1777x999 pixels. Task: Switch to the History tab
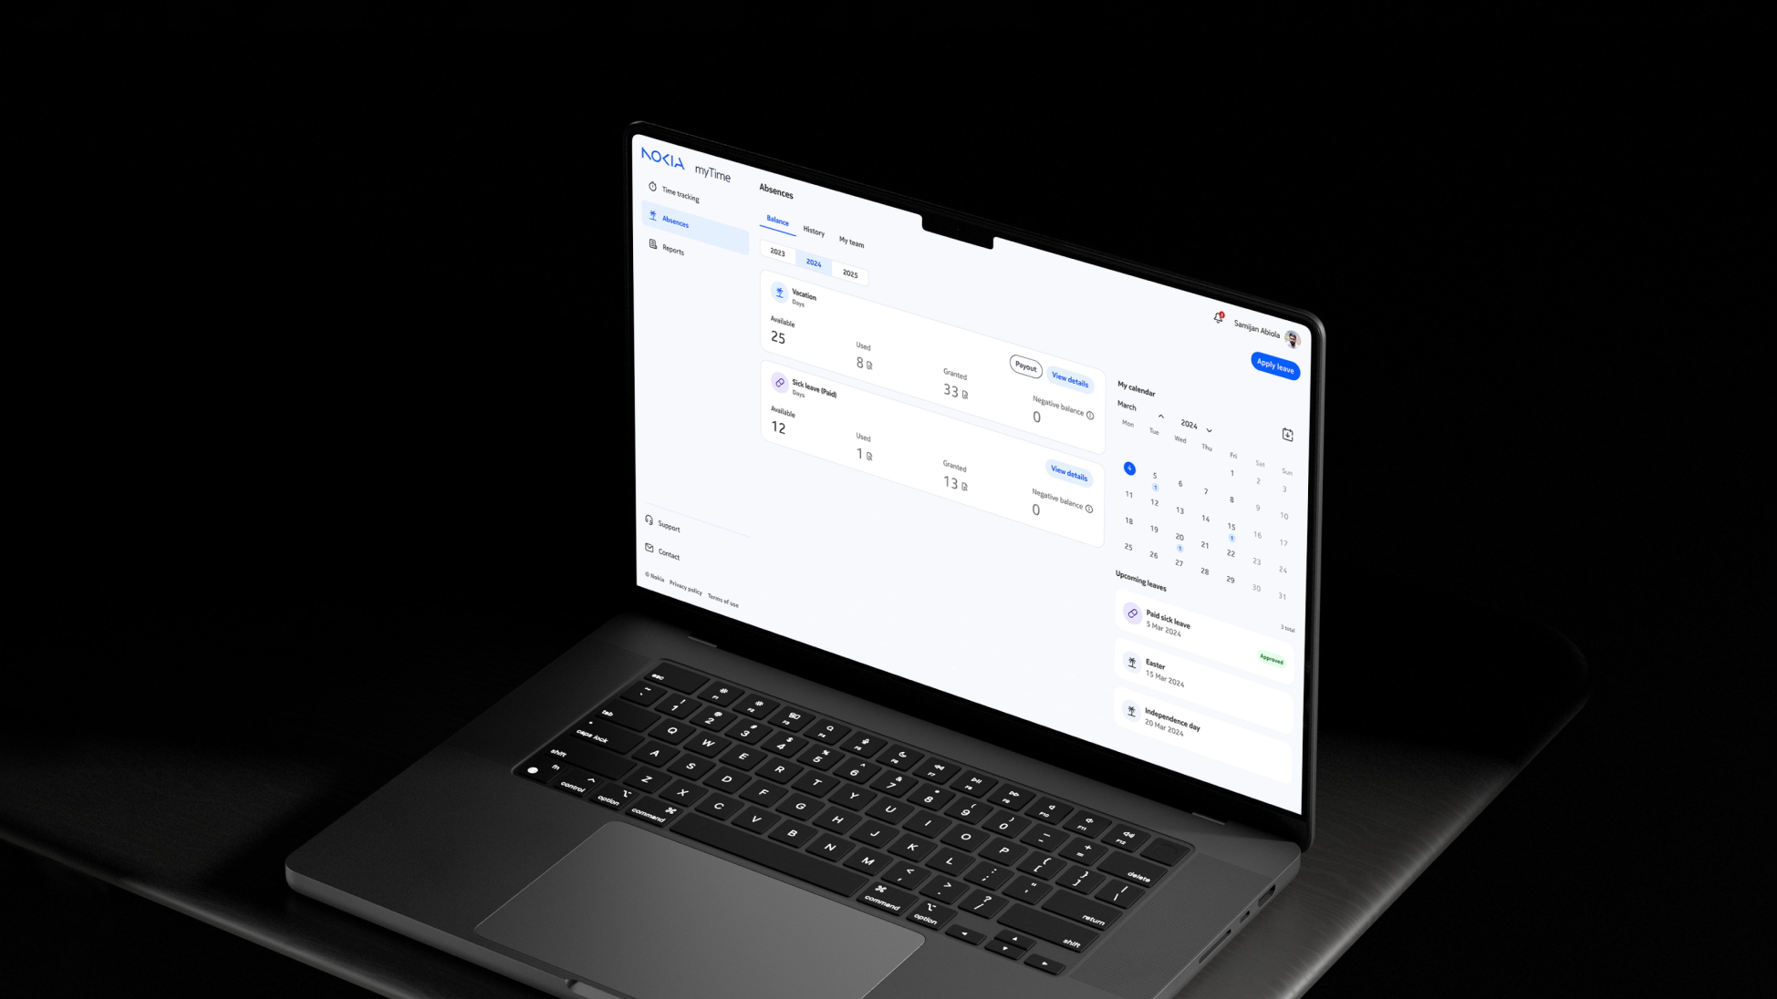[813, 232]
